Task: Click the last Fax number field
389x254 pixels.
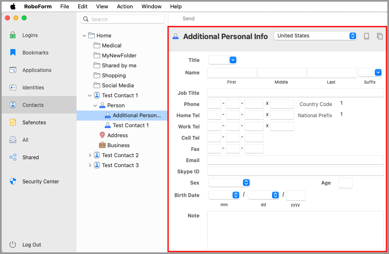Action: click(x=254, y=149)
